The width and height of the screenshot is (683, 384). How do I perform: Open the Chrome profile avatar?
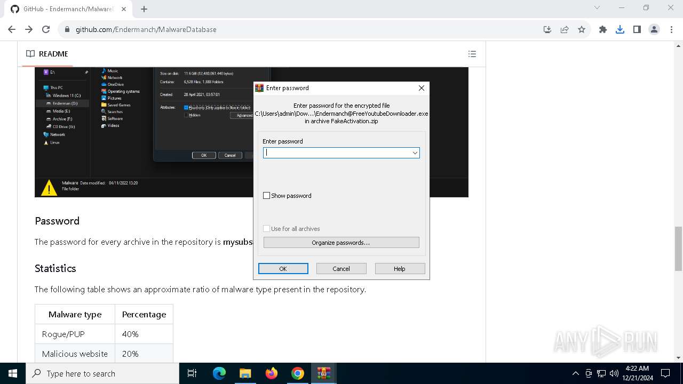tap(654, 29)
